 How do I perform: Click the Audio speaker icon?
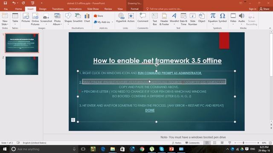(x=241, y=16)
